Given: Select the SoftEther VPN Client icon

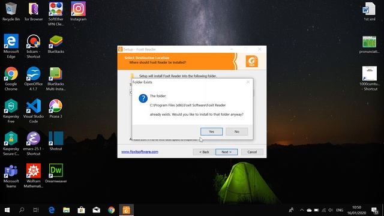Looking at the screenshot, I should pos(56,14).
